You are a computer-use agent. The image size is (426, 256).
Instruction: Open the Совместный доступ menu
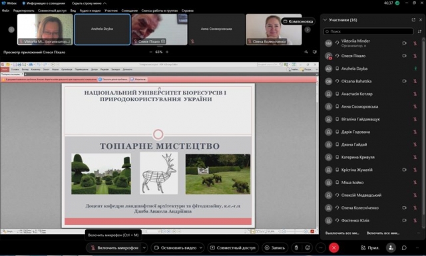pyautogui.click(x=52, y=11)
